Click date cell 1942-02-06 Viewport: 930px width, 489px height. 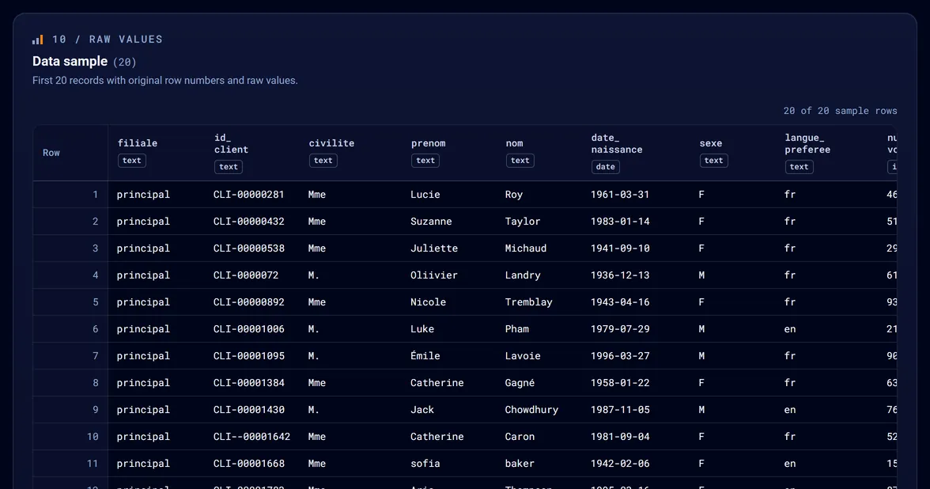click(620, 464)
